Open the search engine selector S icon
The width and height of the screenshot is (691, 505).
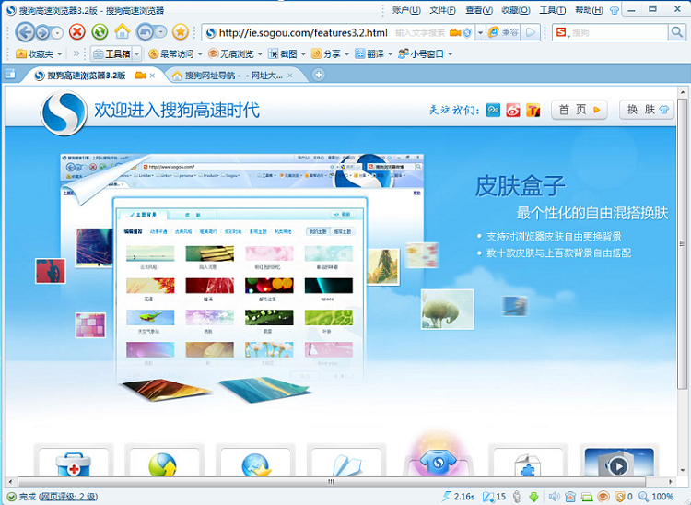click(562, 32)
